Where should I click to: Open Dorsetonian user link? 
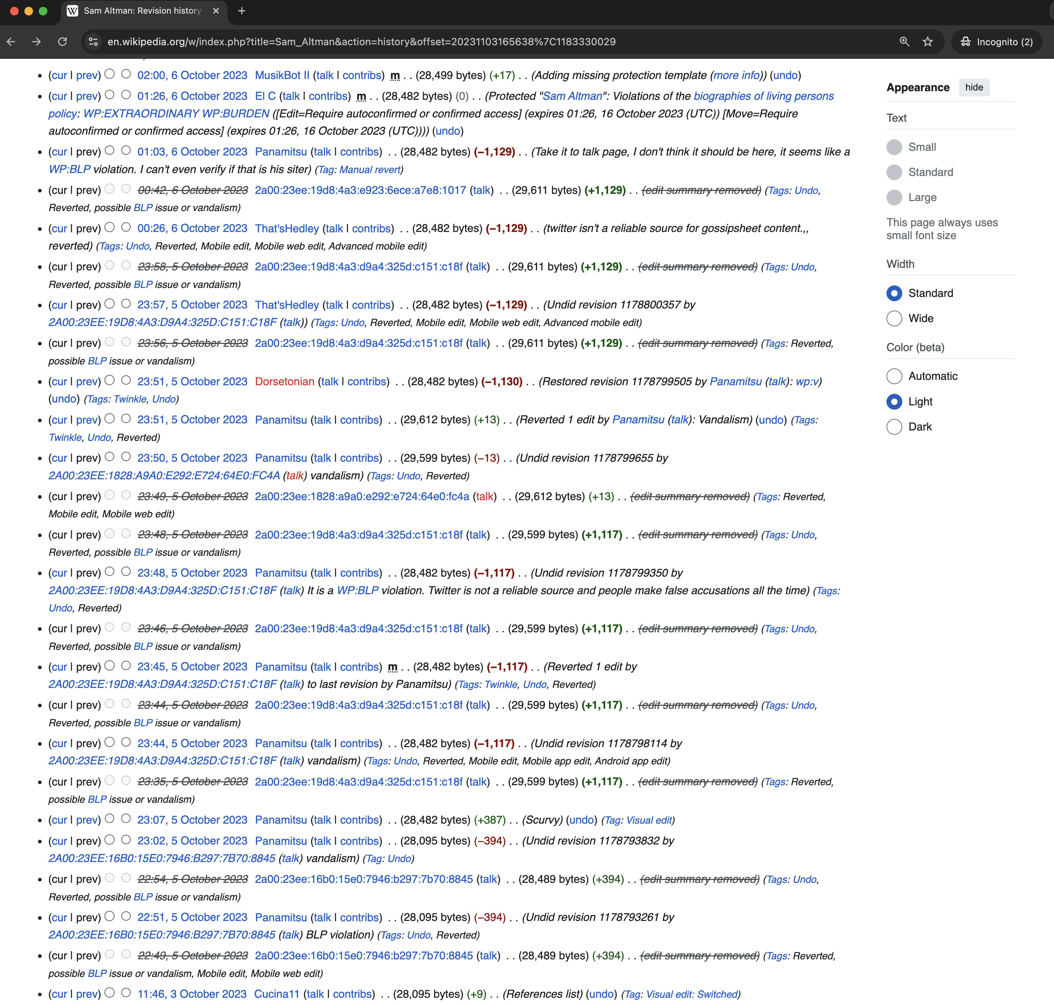point(284,382)
